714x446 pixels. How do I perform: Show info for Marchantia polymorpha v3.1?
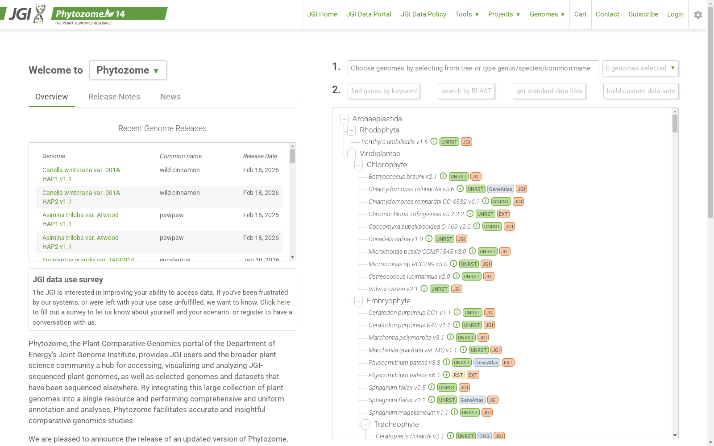point(450,337)
